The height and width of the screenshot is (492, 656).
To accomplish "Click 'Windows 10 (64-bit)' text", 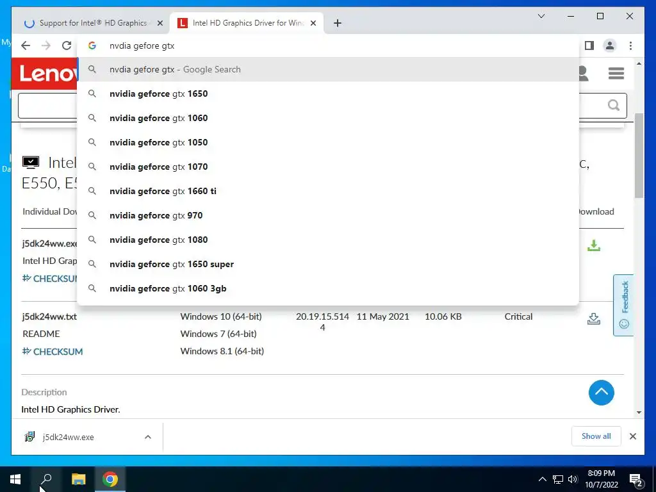I will (x=221, y=316).
